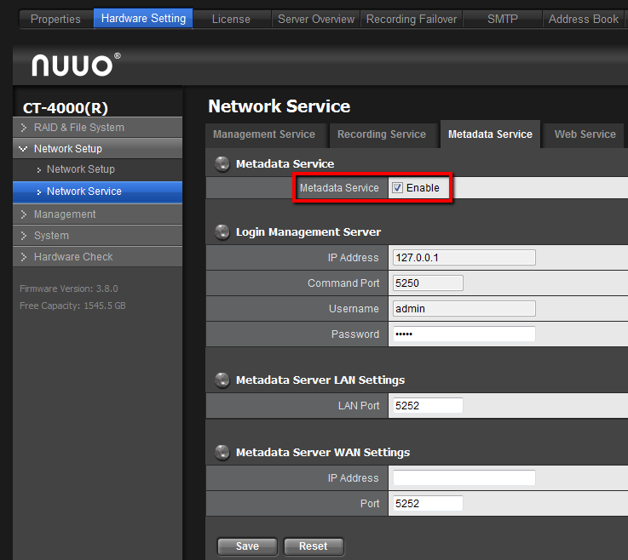Collapse the Network Setup section
The height and width of the screenshot is (560, 628).
(x=67, y=149)
